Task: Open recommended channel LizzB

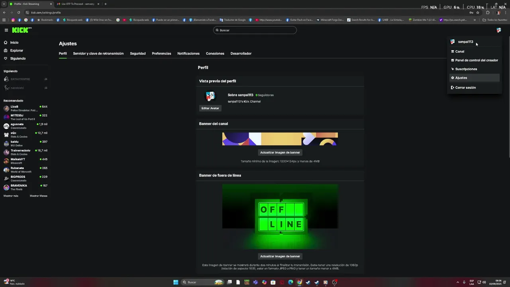Action: click(x=25, y=108)
